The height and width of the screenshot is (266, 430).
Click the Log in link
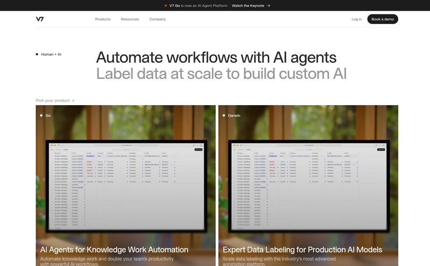tap(356, 19)
